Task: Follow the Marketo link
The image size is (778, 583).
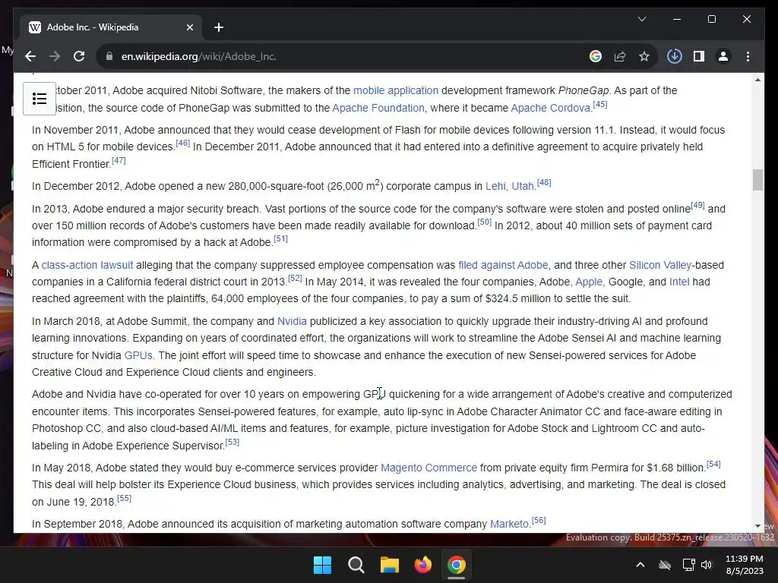Action: pos(509,524)
